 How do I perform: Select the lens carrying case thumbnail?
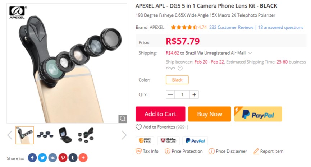coord(65,135)
